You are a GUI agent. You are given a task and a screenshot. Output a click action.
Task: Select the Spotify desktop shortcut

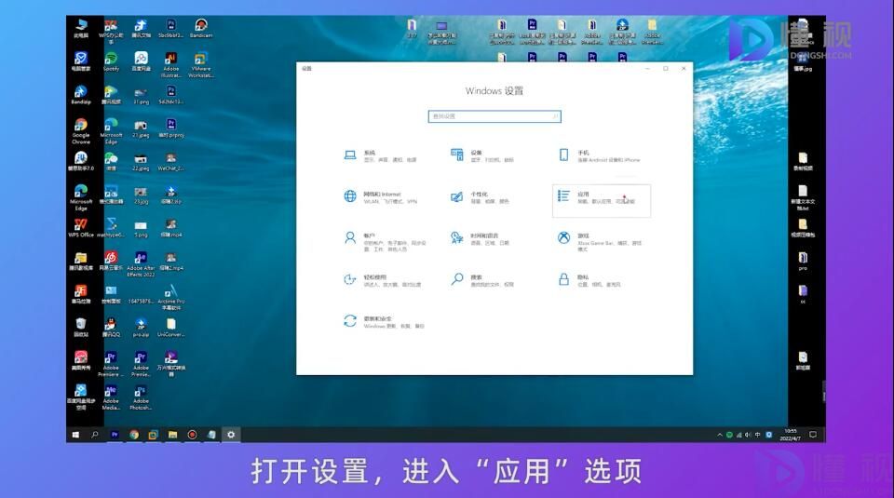click(x=111, y=62)
